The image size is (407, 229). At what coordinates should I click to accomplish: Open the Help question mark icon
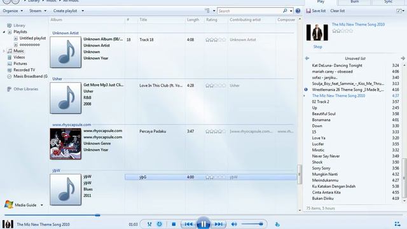click(x=298, y=11)
